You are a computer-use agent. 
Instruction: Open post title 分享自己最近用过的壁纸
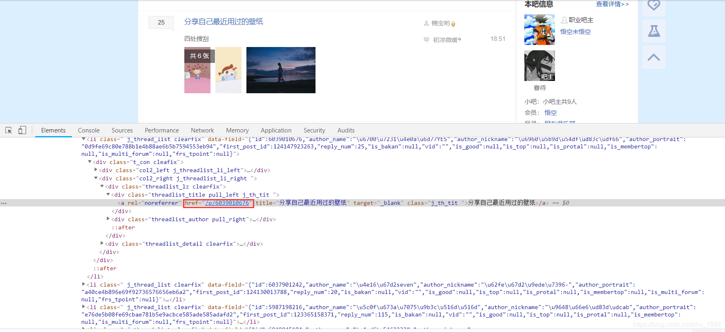pos(224,22)
